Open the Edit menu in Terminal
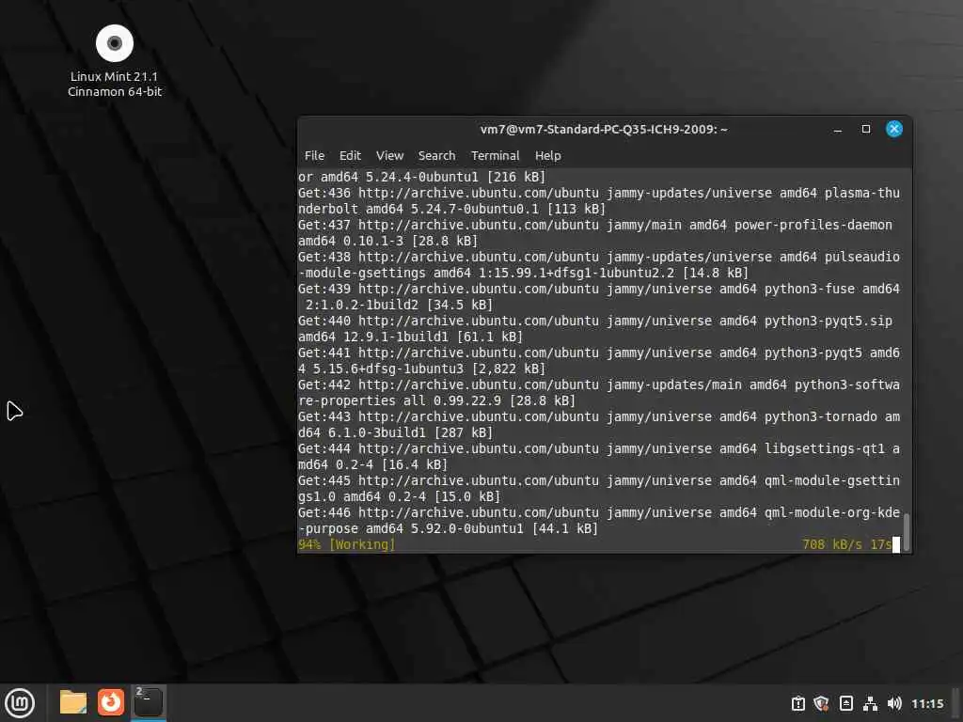This screenshot has width=963, height=722. point(350,155)
